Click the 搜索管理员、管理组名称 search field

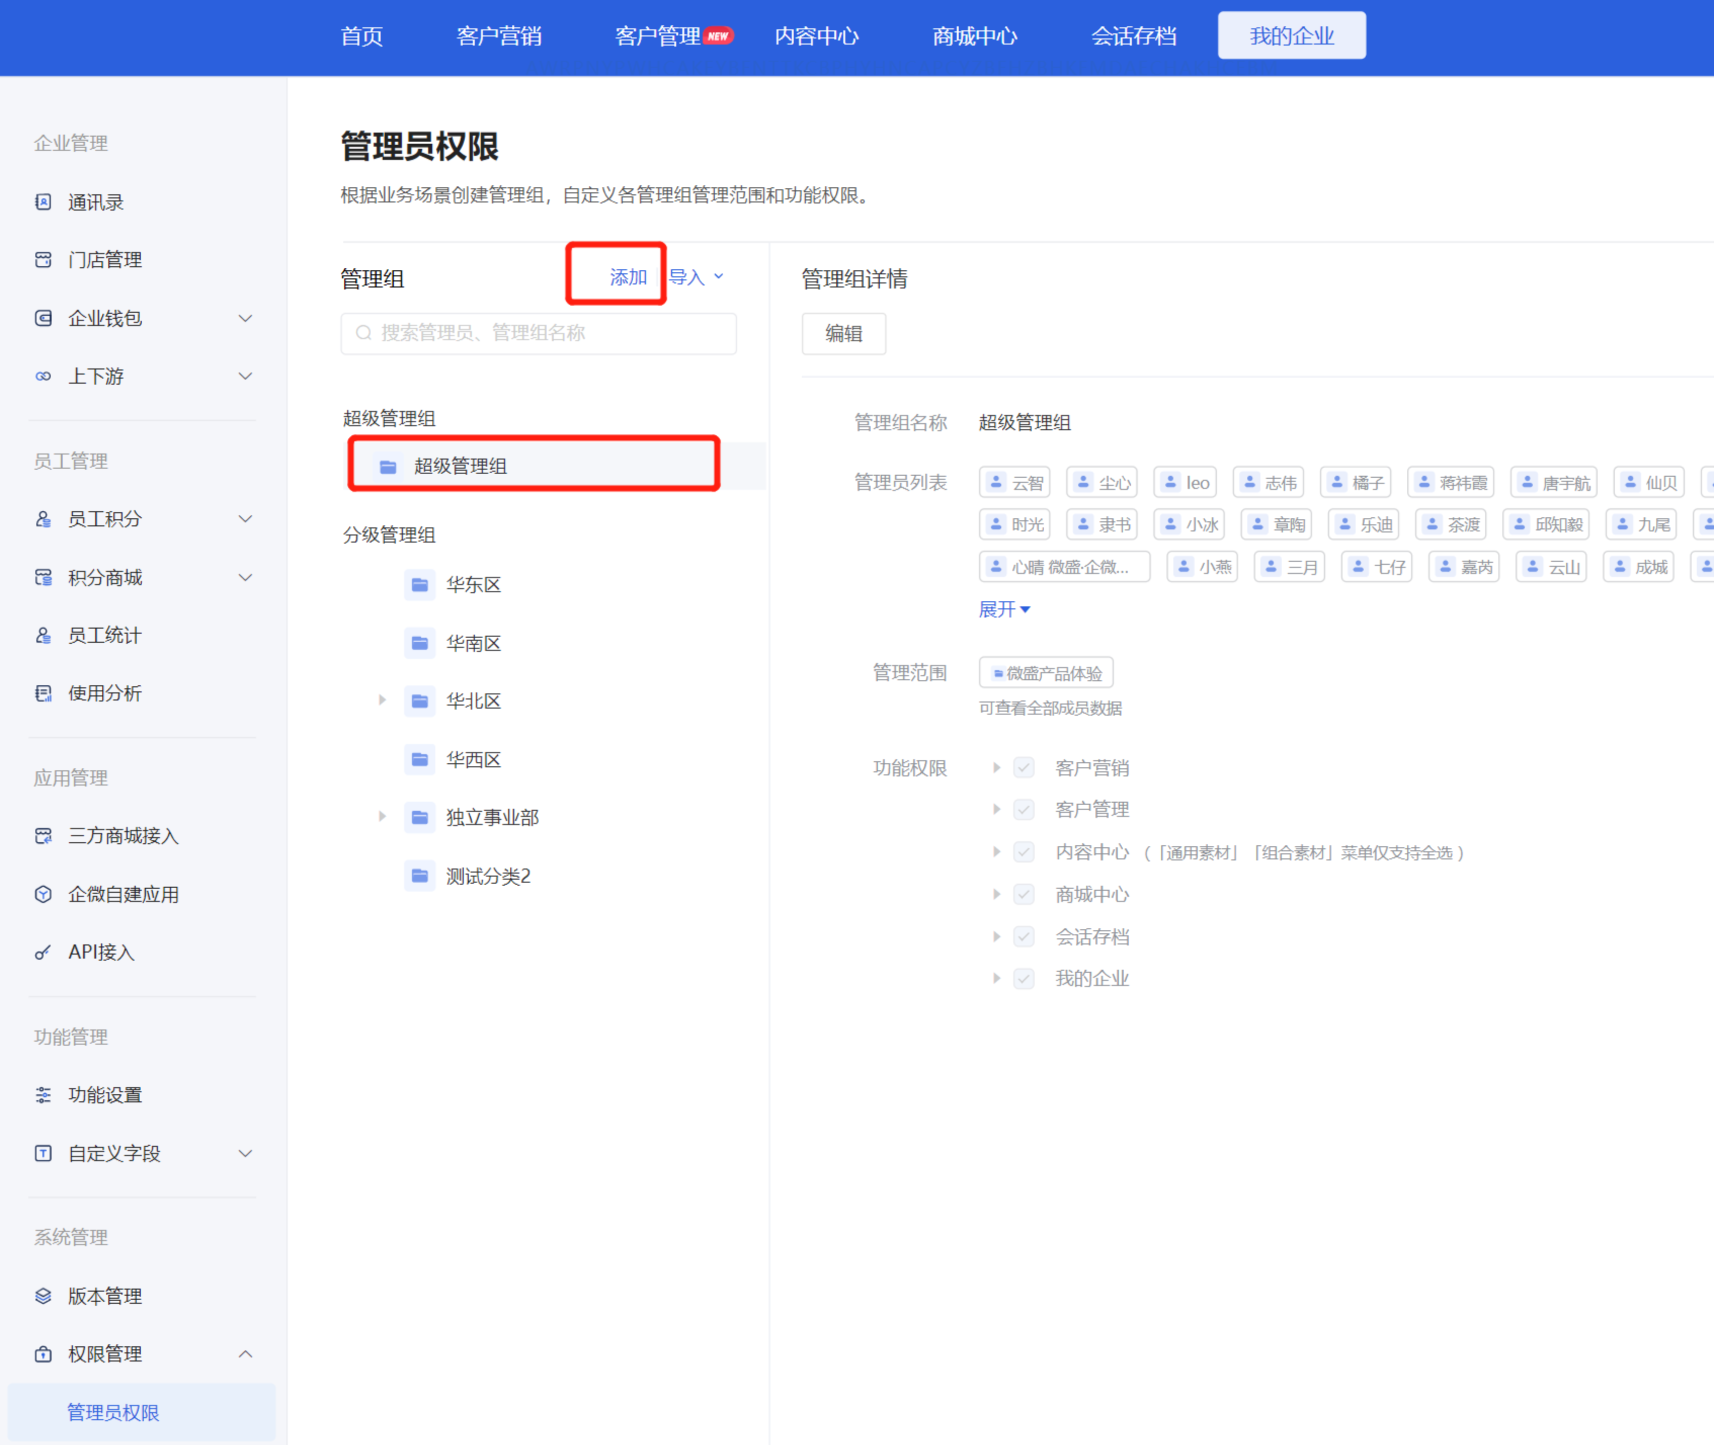click(x=538, y=333)
